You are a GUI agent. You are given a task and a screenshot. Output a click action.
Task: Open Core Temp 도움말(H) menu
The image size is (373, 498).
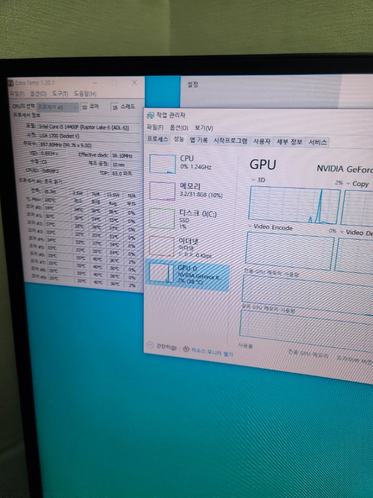pyautogui.click(x=85, y=94)
